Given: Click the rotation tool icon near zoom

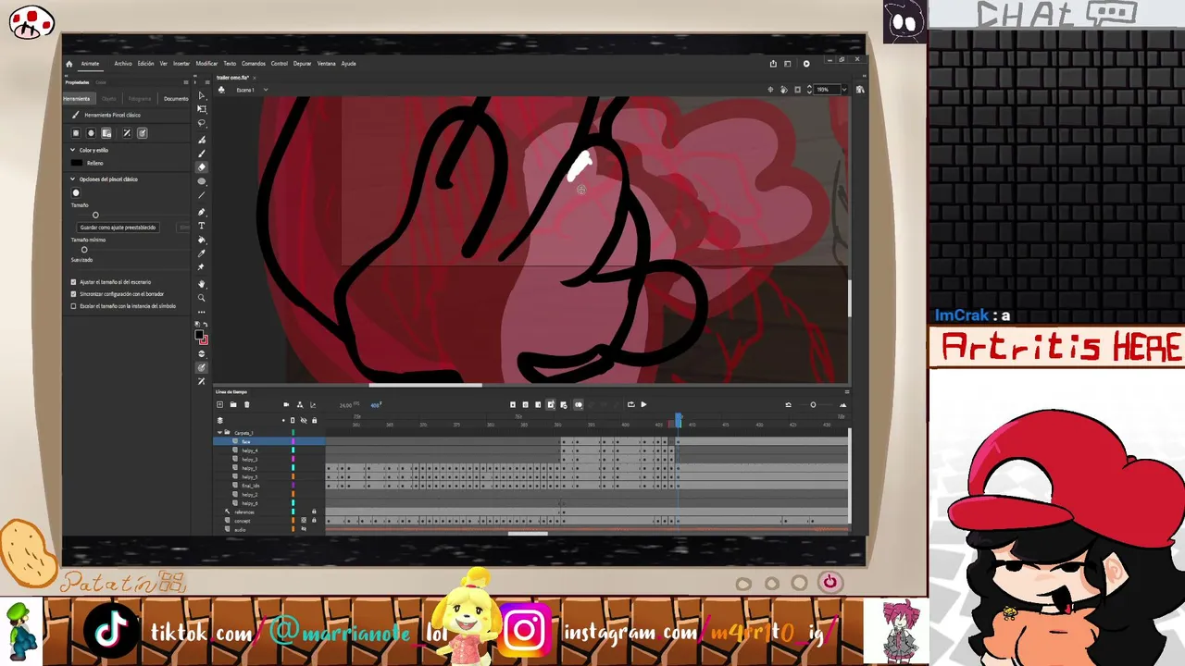Looking at the screenshot, I should [784, 90].
